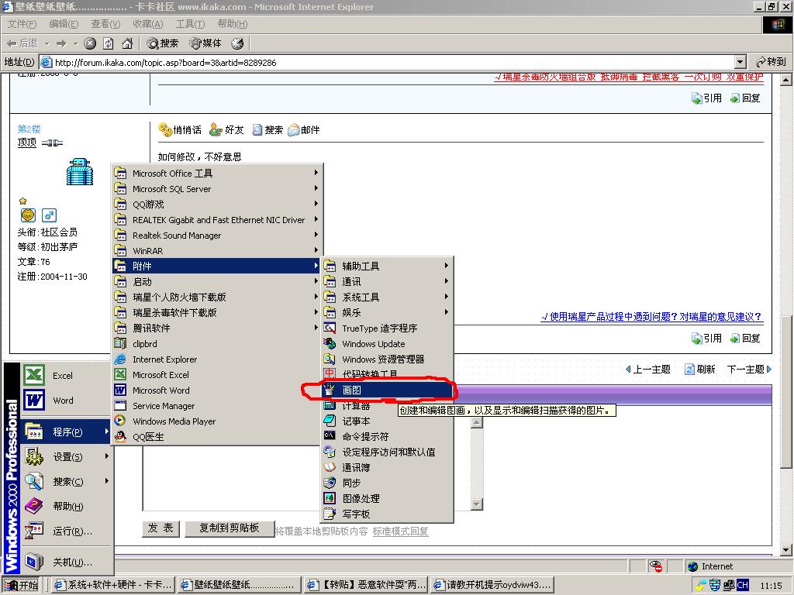The height and width of the screenshot is (595, 794).
Task: Open TrueType 造字程序 entry
Action: tap(387, 328)
